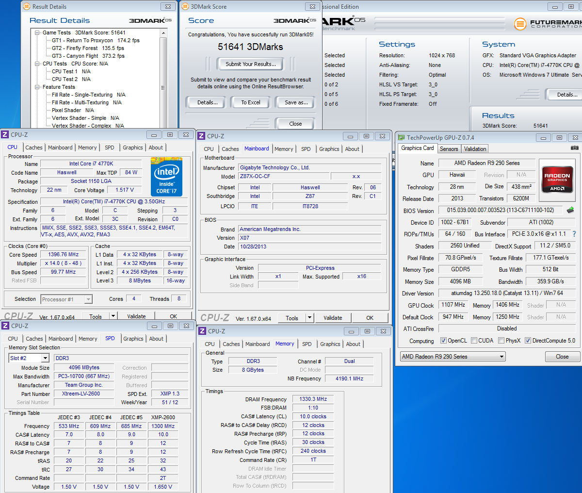Collapse the CPU Tests tree node

click(x=37, y=64)
